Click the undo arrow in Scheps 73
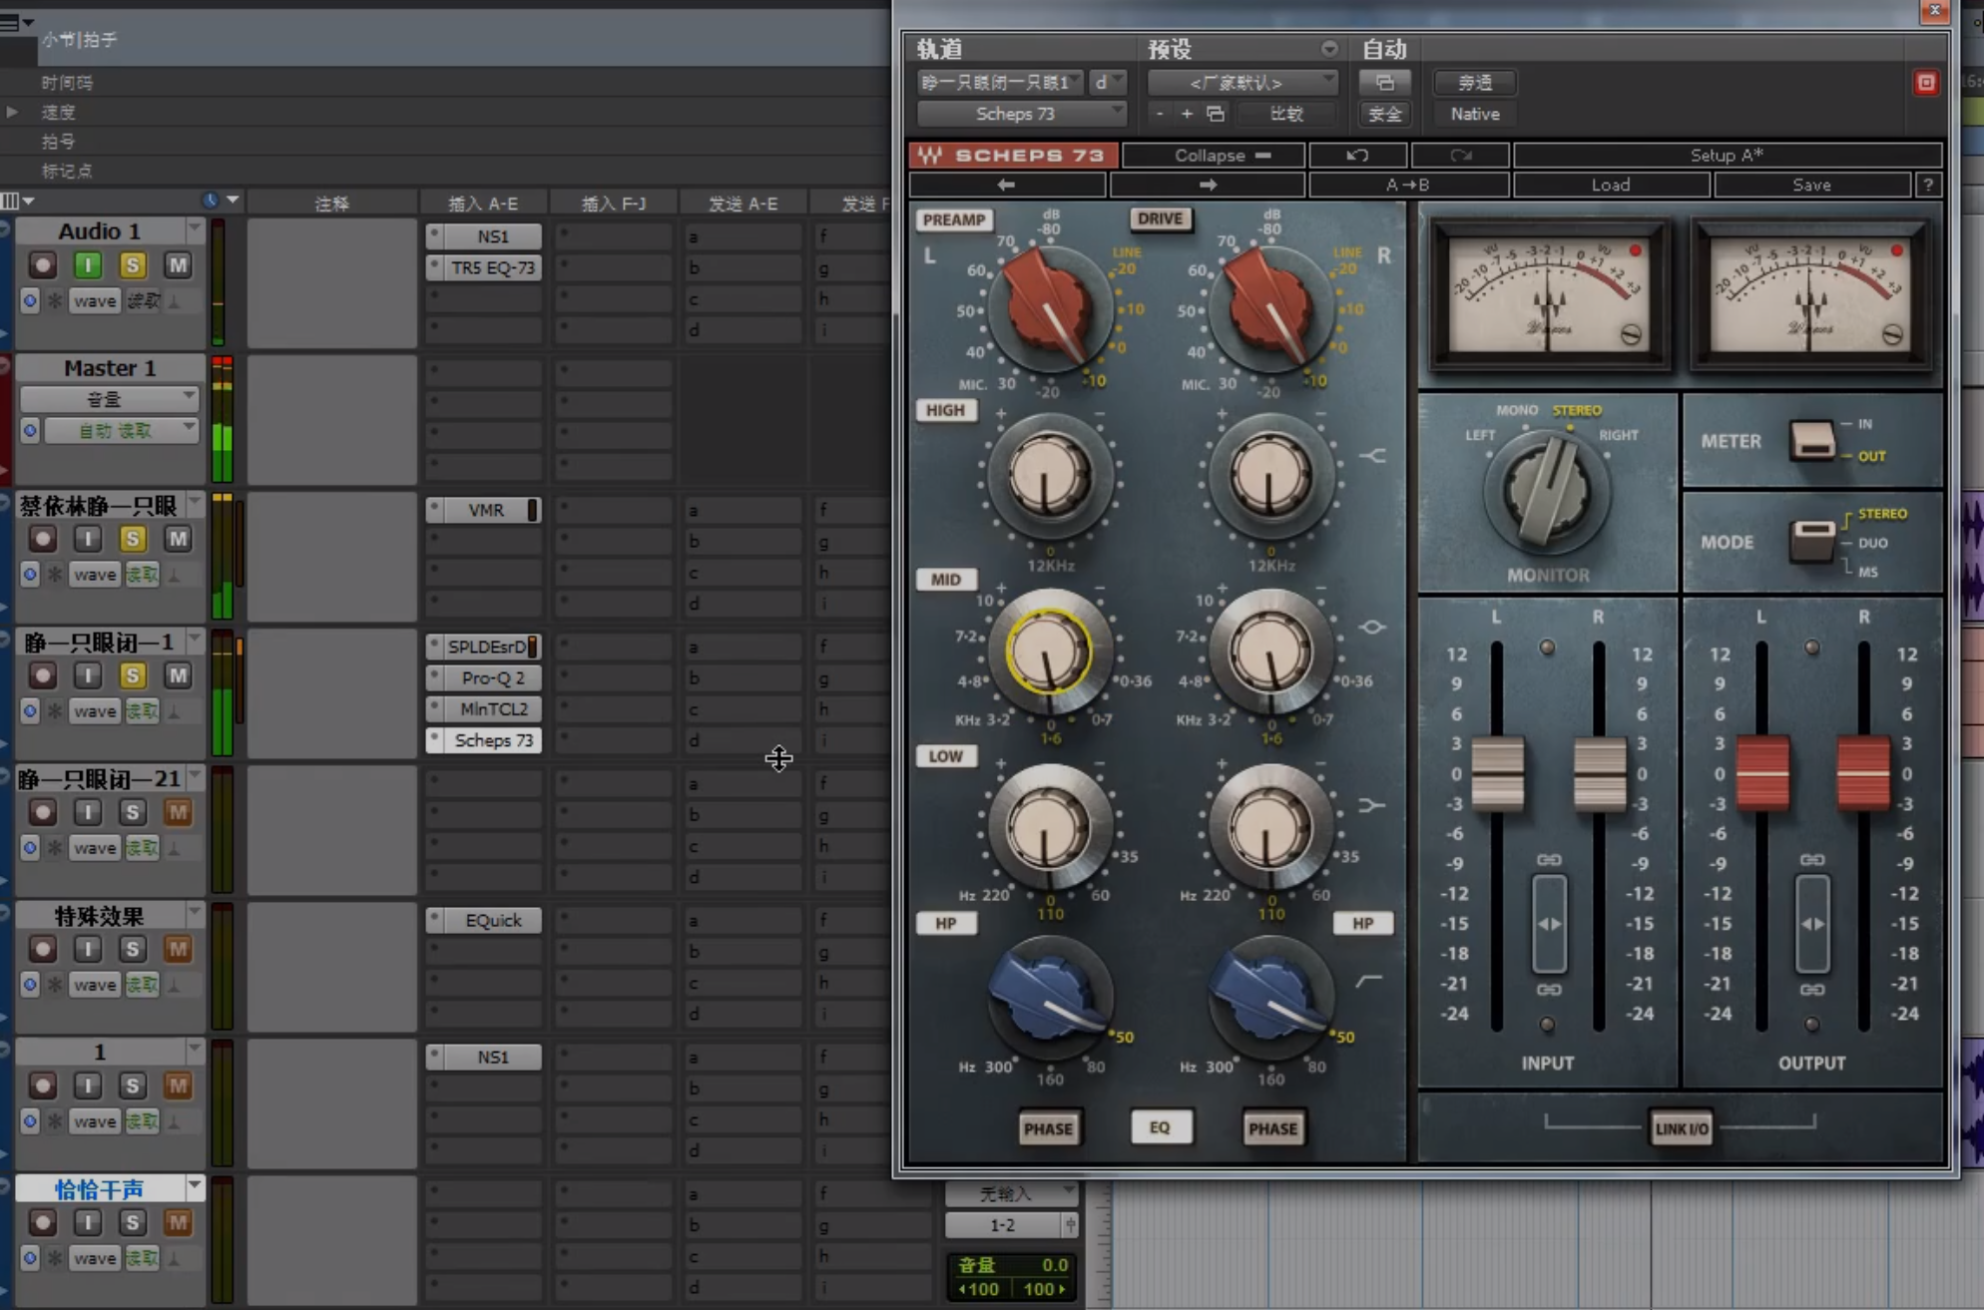Viewport: 1984px width, 1310px height. pos(1357,156)
